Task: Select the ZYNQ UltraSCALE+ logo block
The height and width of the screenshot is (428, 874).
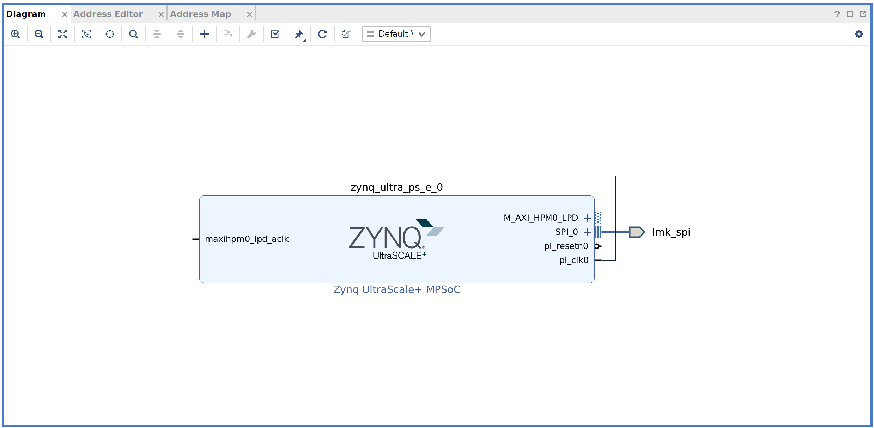Action: click(396, 240)
